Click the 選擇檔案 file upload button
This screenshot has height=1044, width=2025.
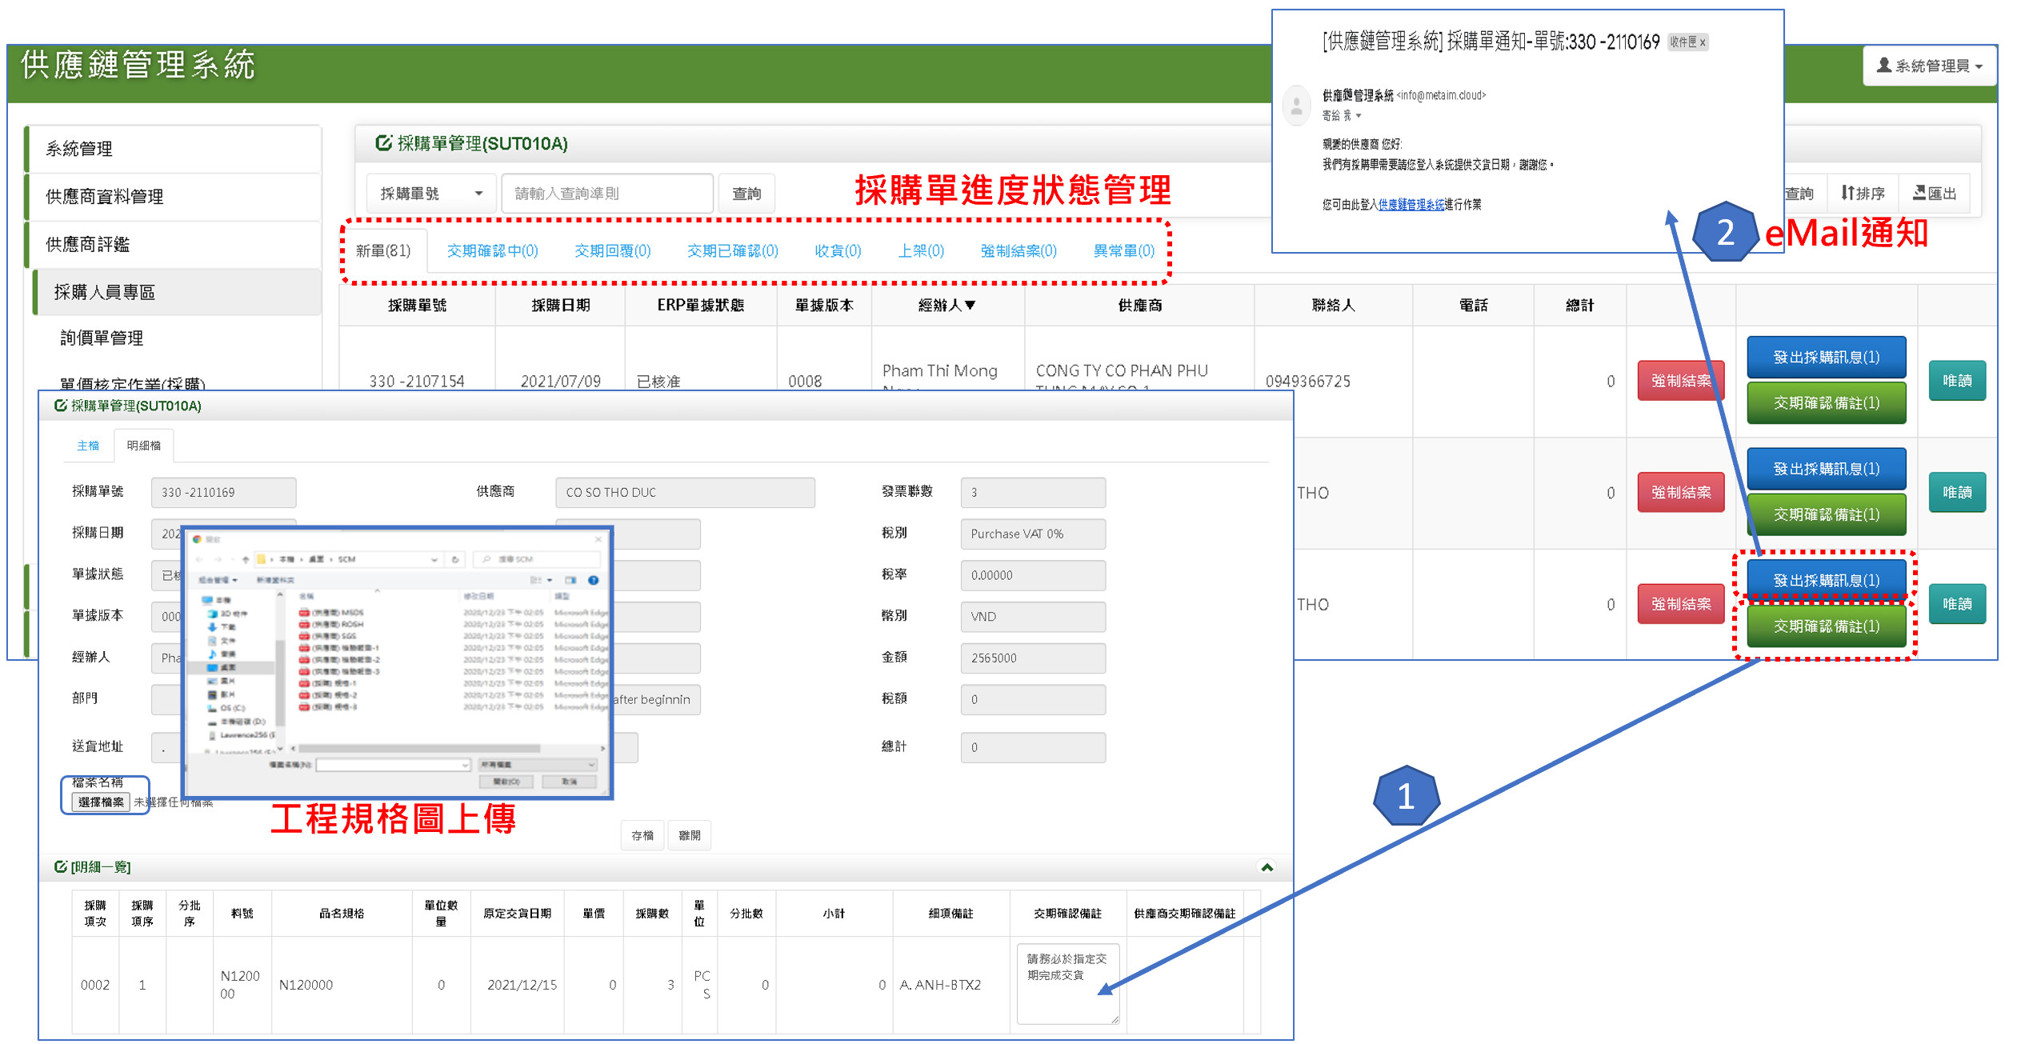(101, 802)
